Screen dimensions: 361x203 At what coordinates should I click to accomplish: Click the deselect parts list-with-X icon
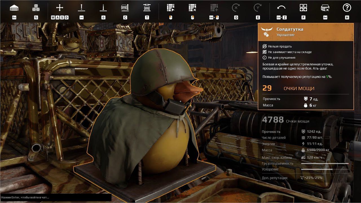(193, 8)
